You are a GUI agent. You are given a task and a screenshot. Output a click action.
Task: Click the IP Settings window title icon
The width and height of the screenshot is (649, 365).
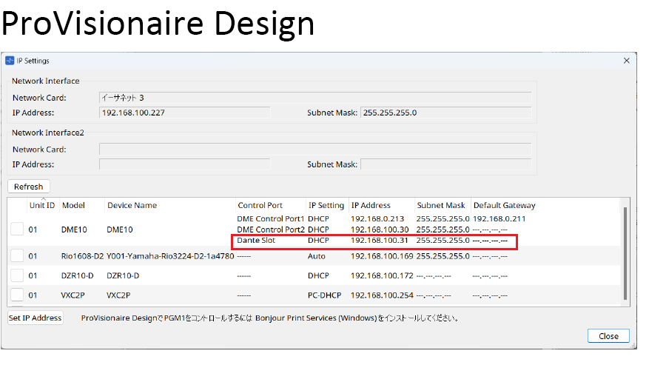[x=10, y=61]
